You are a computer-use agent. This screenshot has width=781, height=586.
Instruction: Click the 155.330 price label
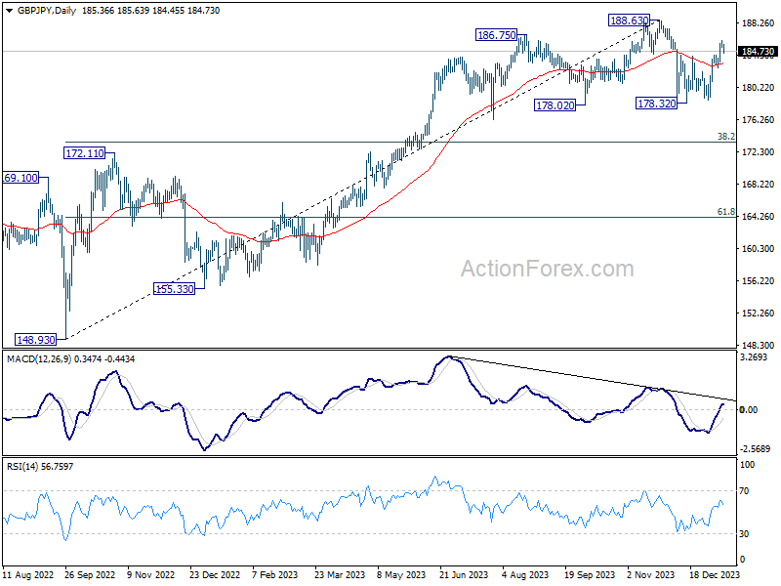coord(174,288)
